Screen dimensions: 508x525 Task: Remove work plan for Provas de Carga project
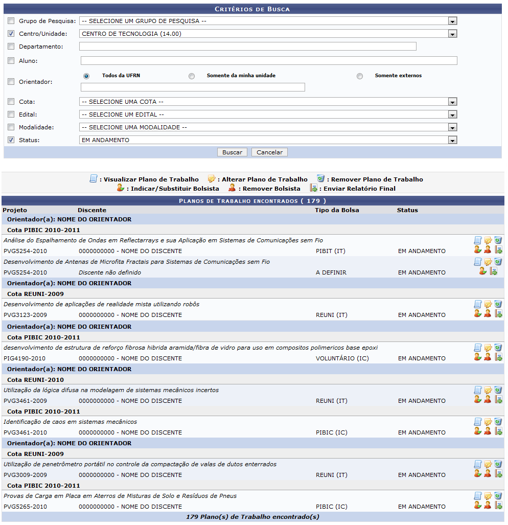coord(498,496)
